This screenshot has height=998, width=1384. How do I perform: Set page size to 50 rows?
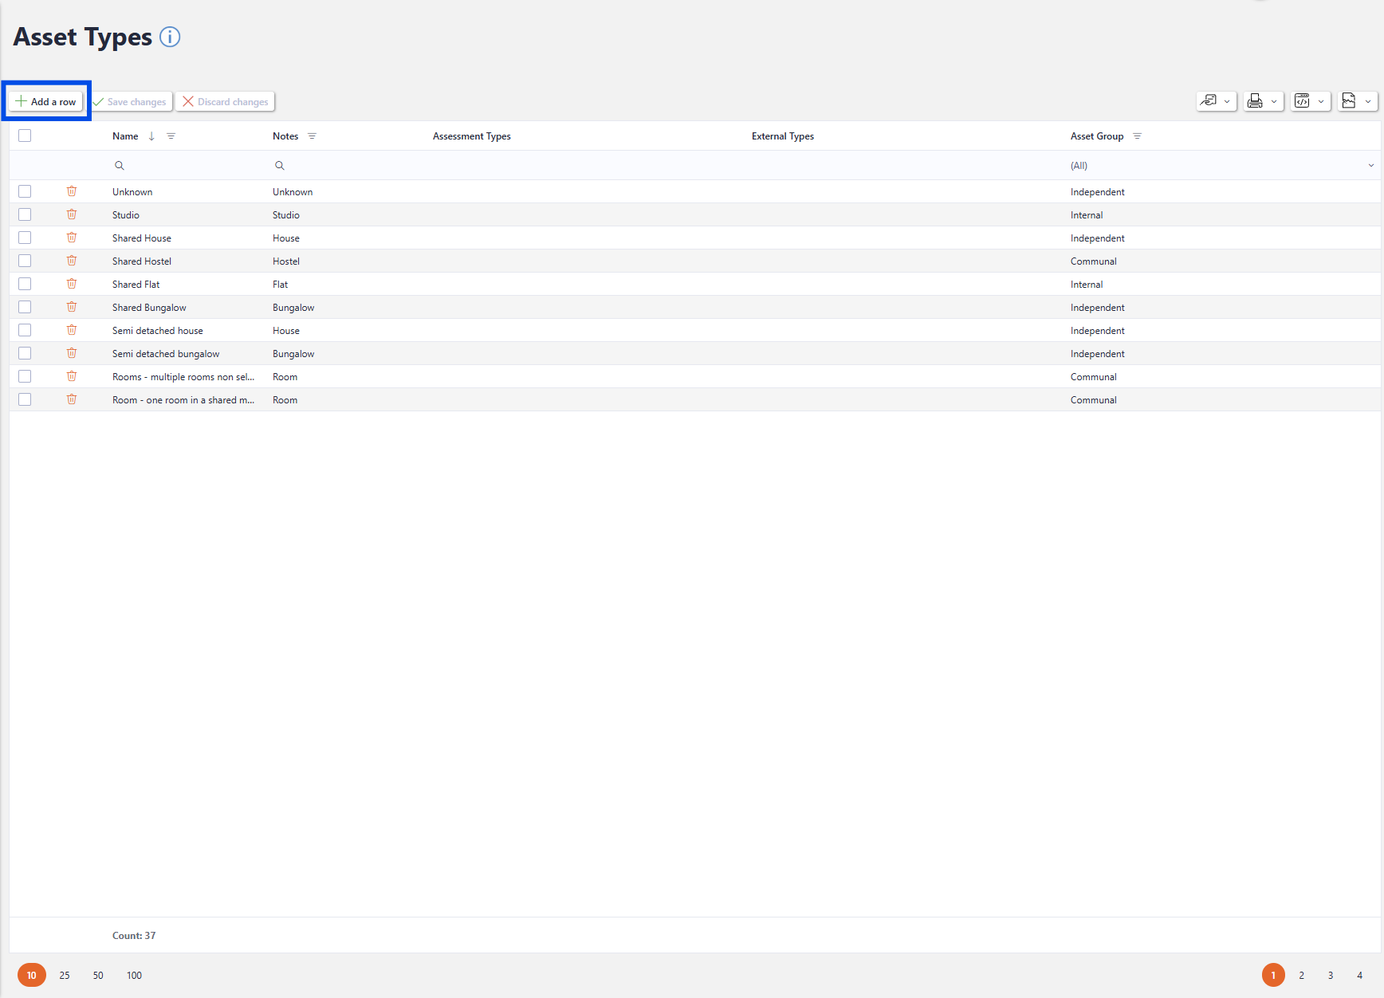[x=98, y=975]
